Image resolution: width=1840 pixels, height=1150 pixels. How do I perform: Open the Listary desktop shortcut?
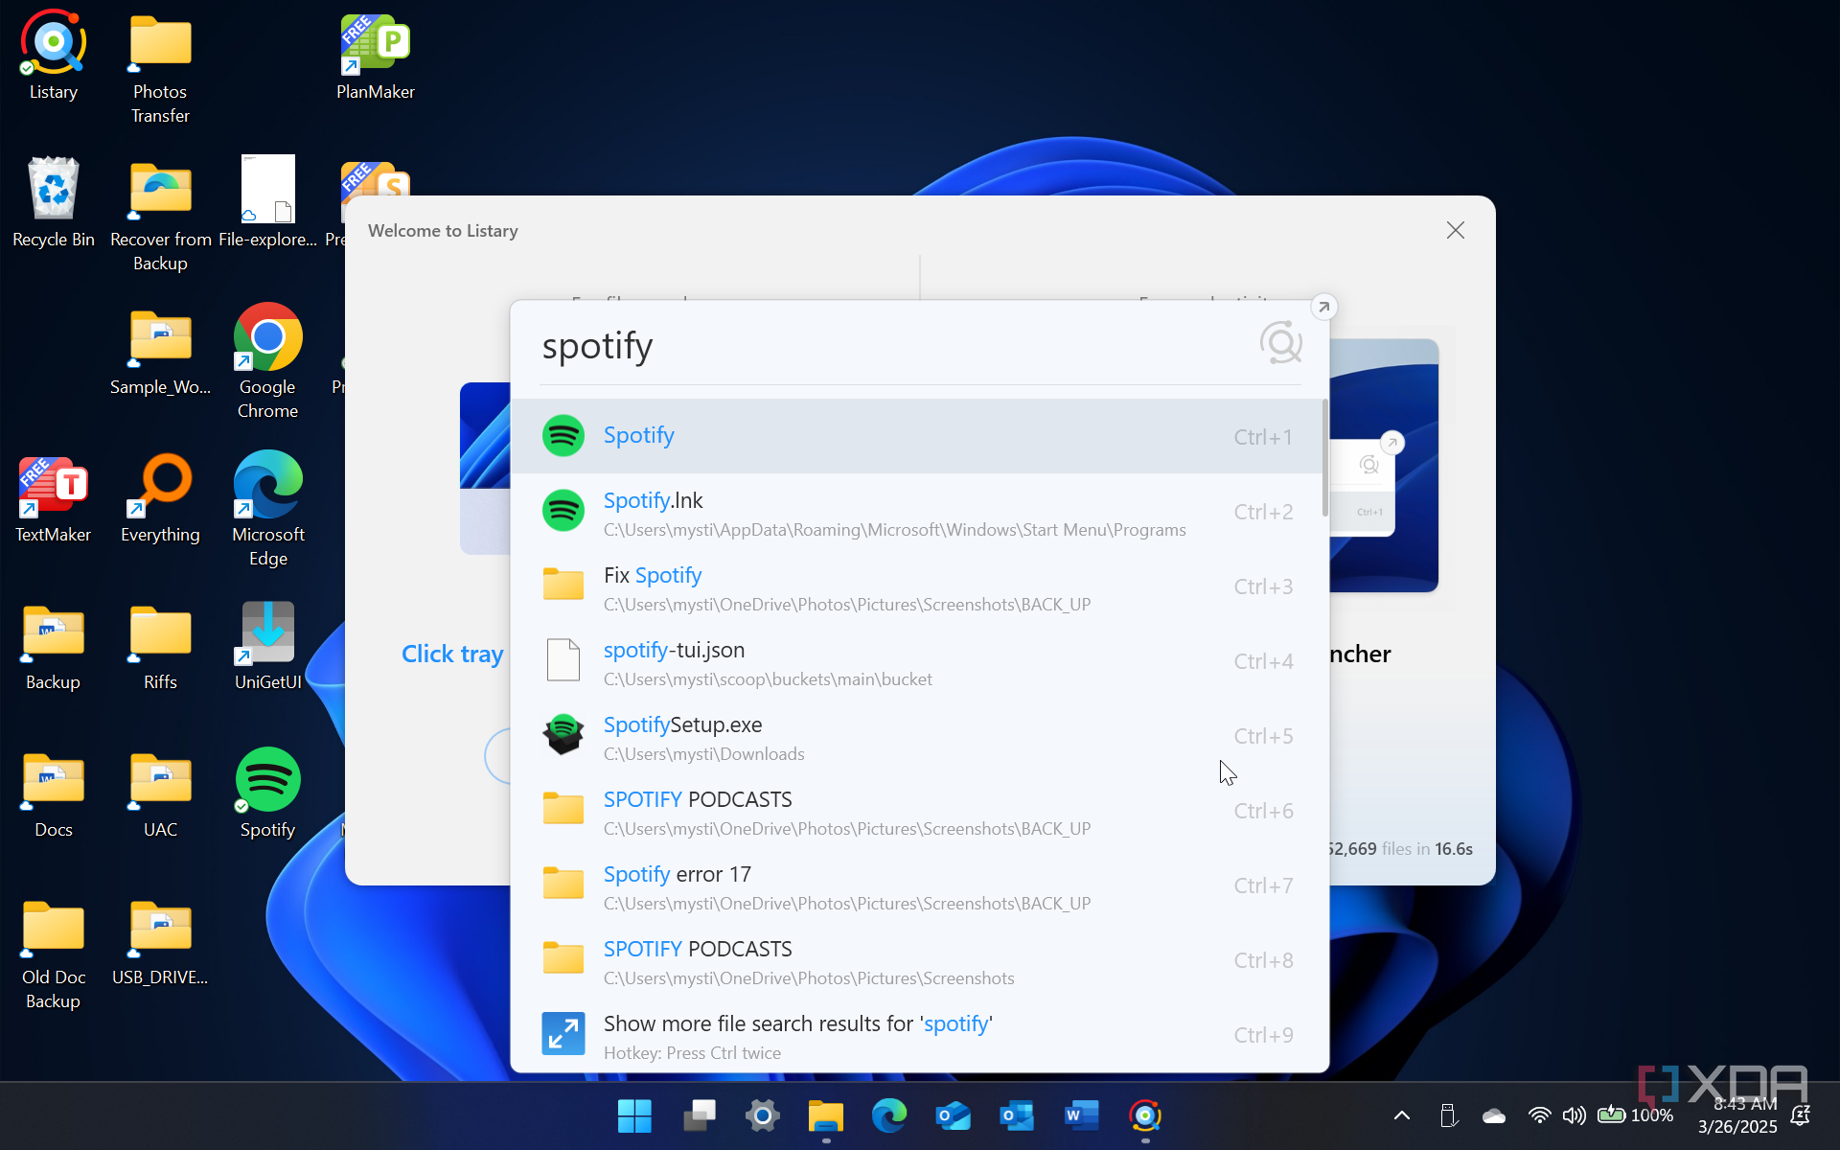pyautogui.click(x=54, y=56)
